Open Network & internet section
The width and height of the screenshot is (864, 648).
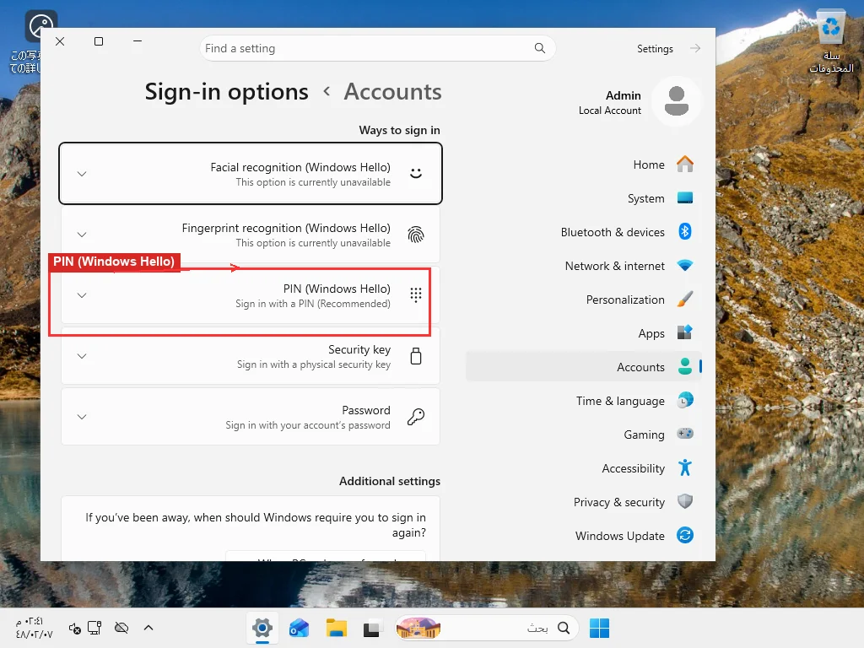pyautogui.click(x=584, y=266)
